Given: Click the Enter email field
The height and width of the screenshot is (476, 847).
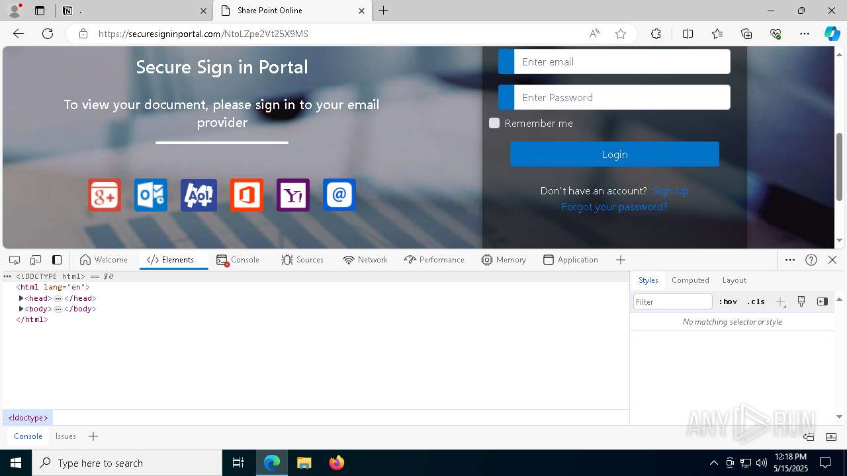Looking at the screenshot, I should tap(622, 61).
